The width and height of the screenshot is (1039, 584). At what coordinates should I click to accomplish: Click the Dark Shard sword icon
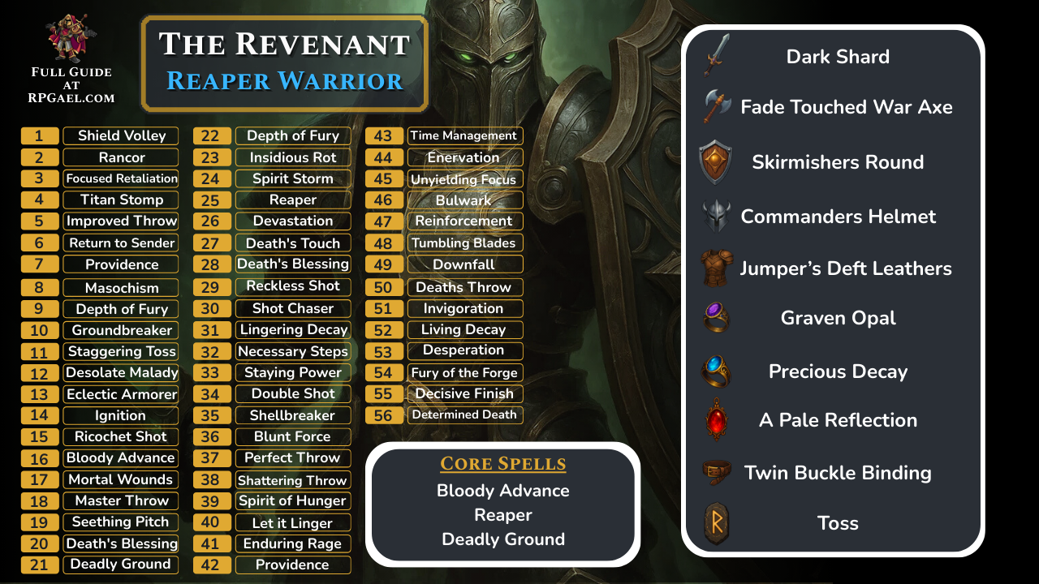[x=717, y=55]
